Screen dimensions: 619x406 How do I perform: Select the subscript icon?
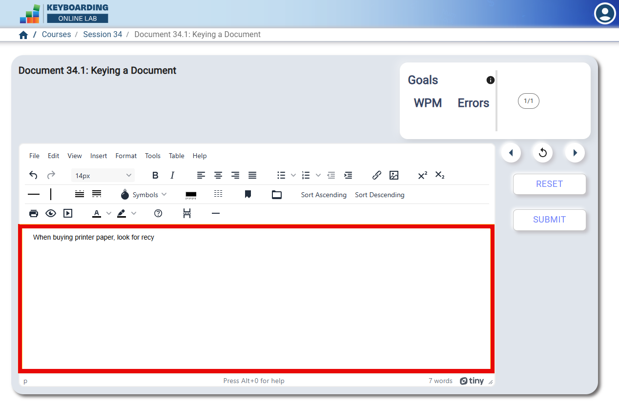[439, 175]
